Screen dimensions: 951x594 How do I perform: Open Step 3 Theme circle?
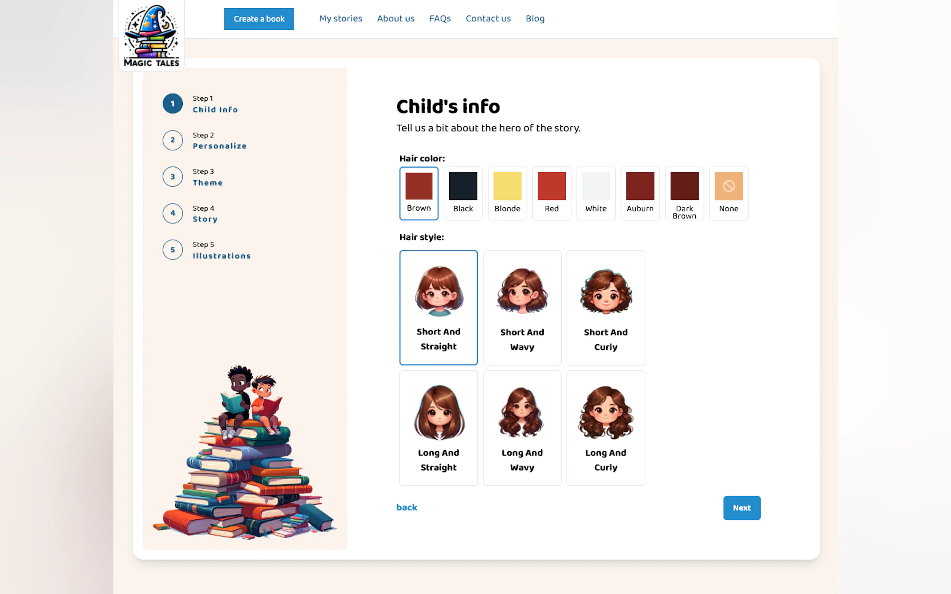173,177
